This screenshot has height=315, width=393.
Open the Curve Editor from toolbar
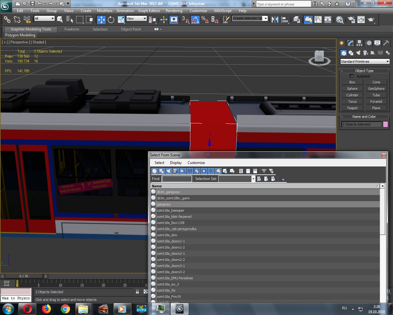[318, 20]
